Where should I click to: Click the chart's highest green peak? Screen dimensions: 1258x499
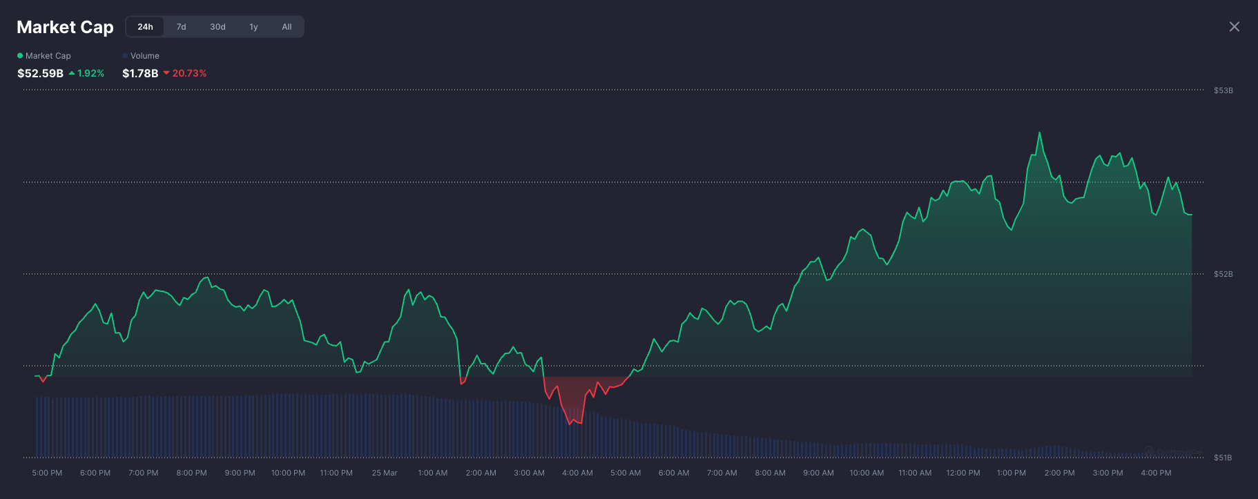click(x=1039, y=133)
